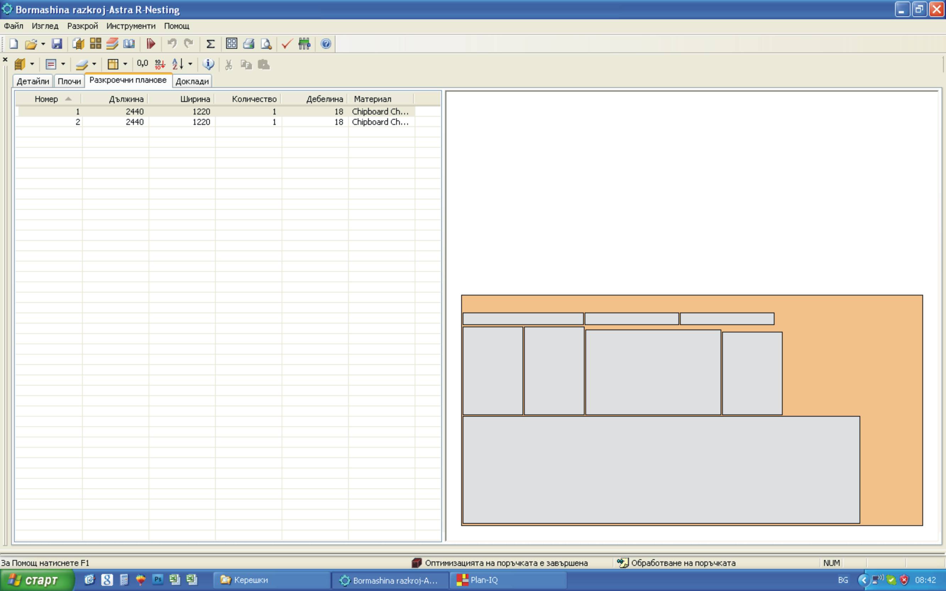The width and height of the screenshot is (946, 591).
Task: Click the red checkmark verify icon
Action: [287, 44]
